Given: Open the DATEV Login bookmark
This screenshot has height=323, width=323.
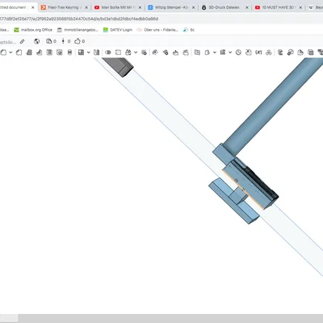Looking at the screenshot, I should pyautogui.click(x=118, y=30).
